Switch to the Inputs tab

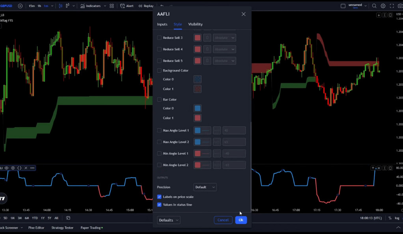click(x=162, y=24)
